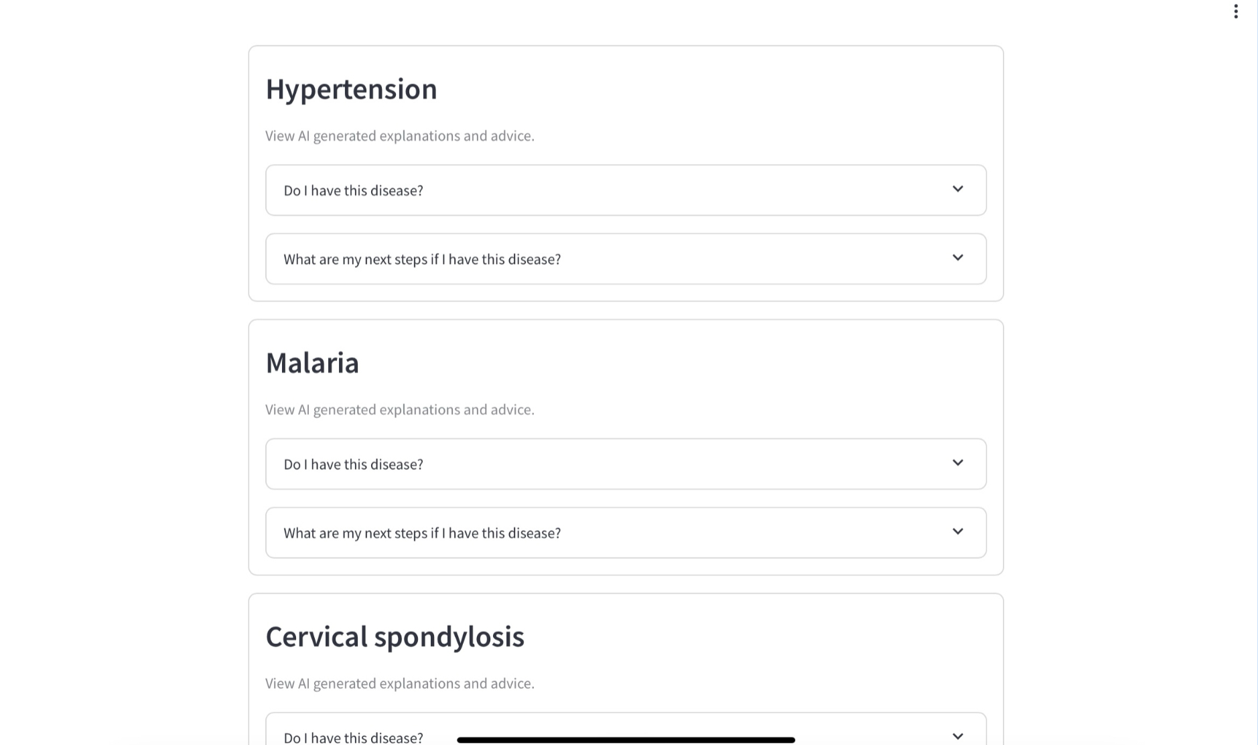Click chevron beside Hypertension "Do I have this disease?"

click(x=958, y=190)
